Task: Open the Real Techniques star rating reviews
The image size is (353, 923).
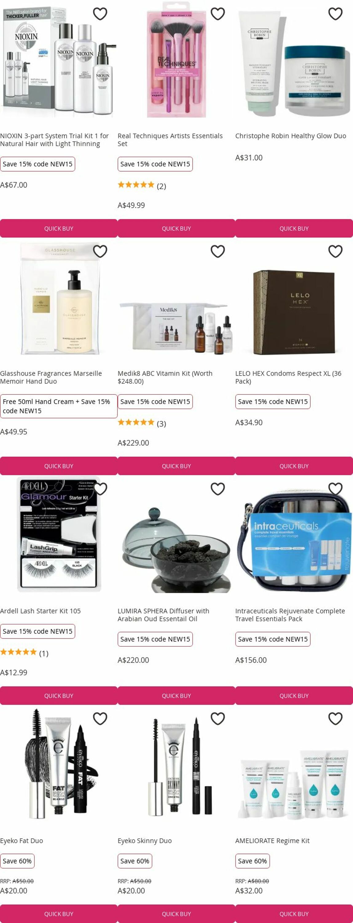Action: point(142,186)
